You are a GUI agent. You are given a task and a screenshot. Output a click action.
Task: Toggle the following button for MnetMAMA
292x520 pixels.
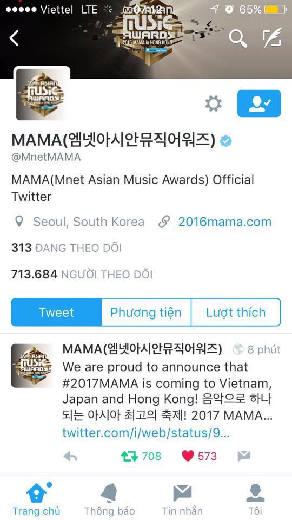pyautogui.click(x=259, y=103)
